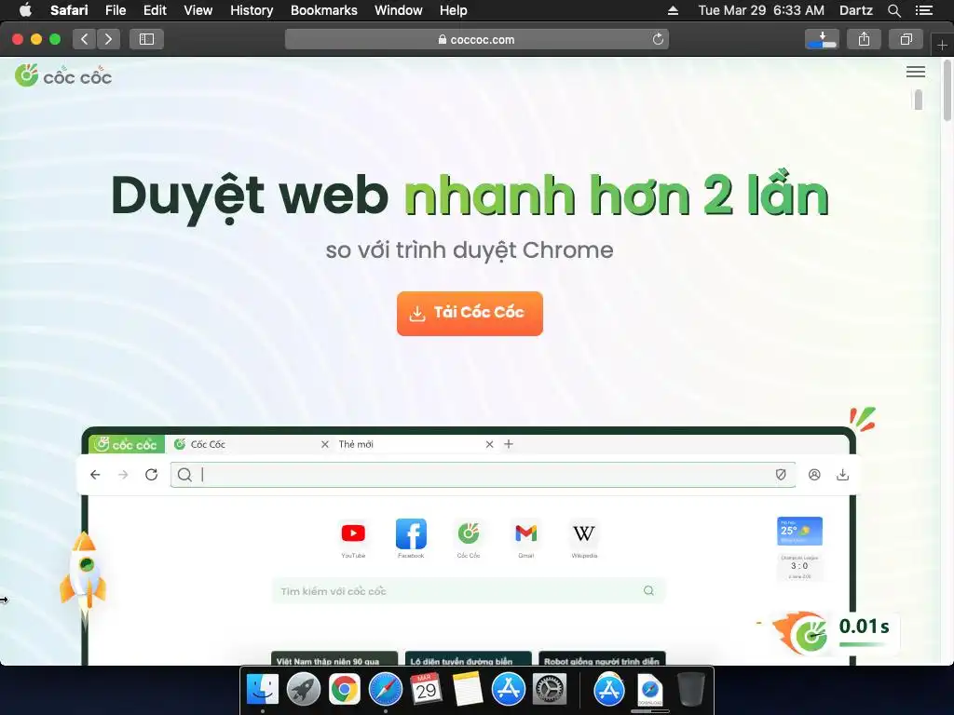Open System Preferences from the Dock
Screen dimensions: 954x715
pos(550,689)
